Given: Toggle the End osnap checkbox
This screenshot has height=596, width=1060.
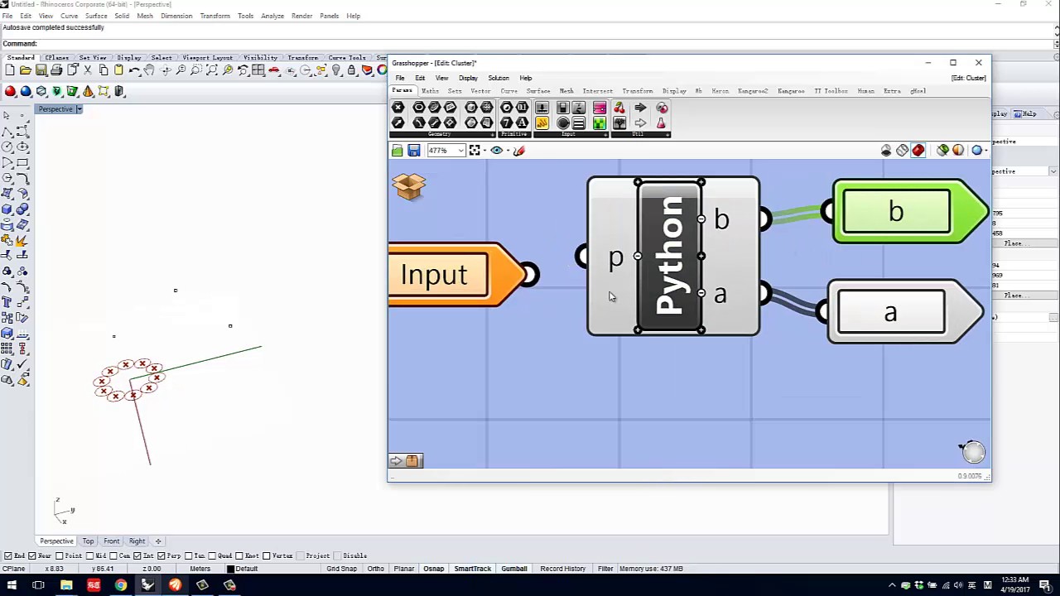Looking at the screenshot, I should tap(8, 555).
